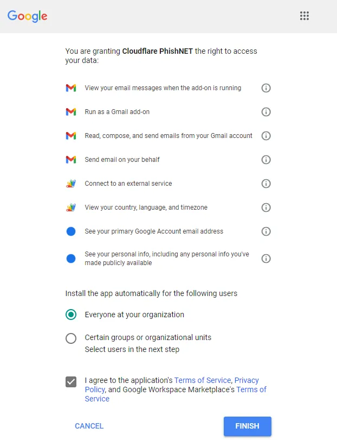Open info details for personal info access
The width and height of the screenshot is (337, 440).
tap(266, 258)
